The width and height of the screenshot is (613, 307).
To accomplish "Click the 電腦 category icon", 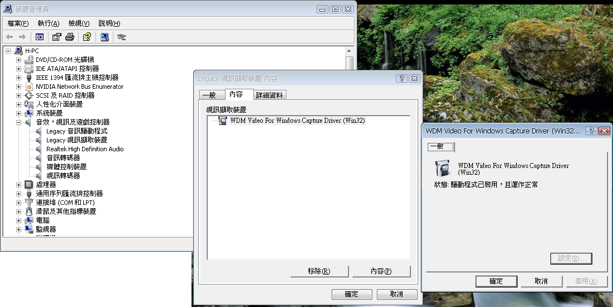I will coord(29,220).
